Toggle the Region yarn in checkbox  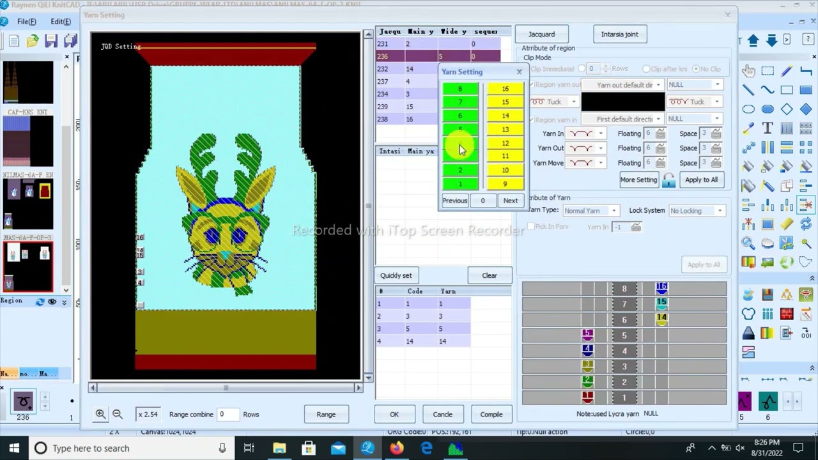pyautogui.click(x=530, y=119)
